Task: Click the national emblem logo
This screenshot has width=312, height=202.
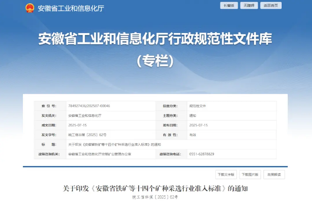Action: pyautogui.click(x=29, y=8)
